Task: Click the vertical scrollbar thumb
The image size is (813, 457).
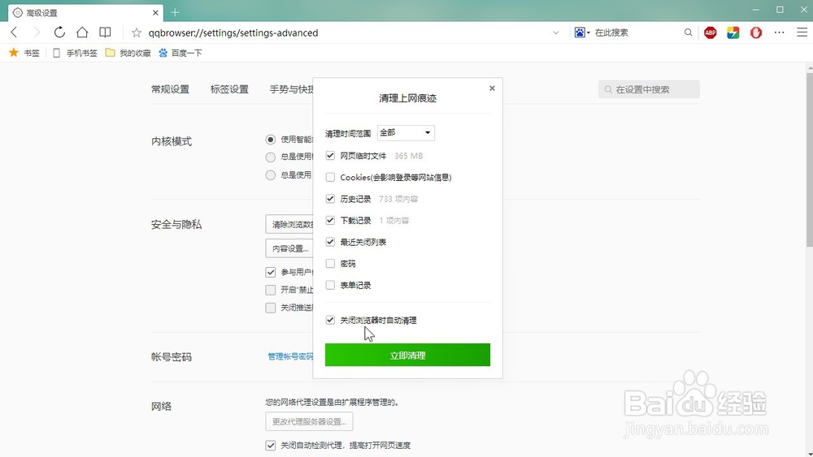Action: 810,160
